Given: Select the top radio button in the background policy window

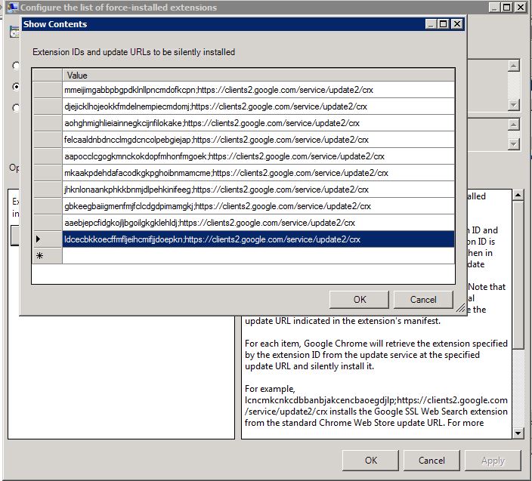Looking at the screenshot, I should point(16,66).
